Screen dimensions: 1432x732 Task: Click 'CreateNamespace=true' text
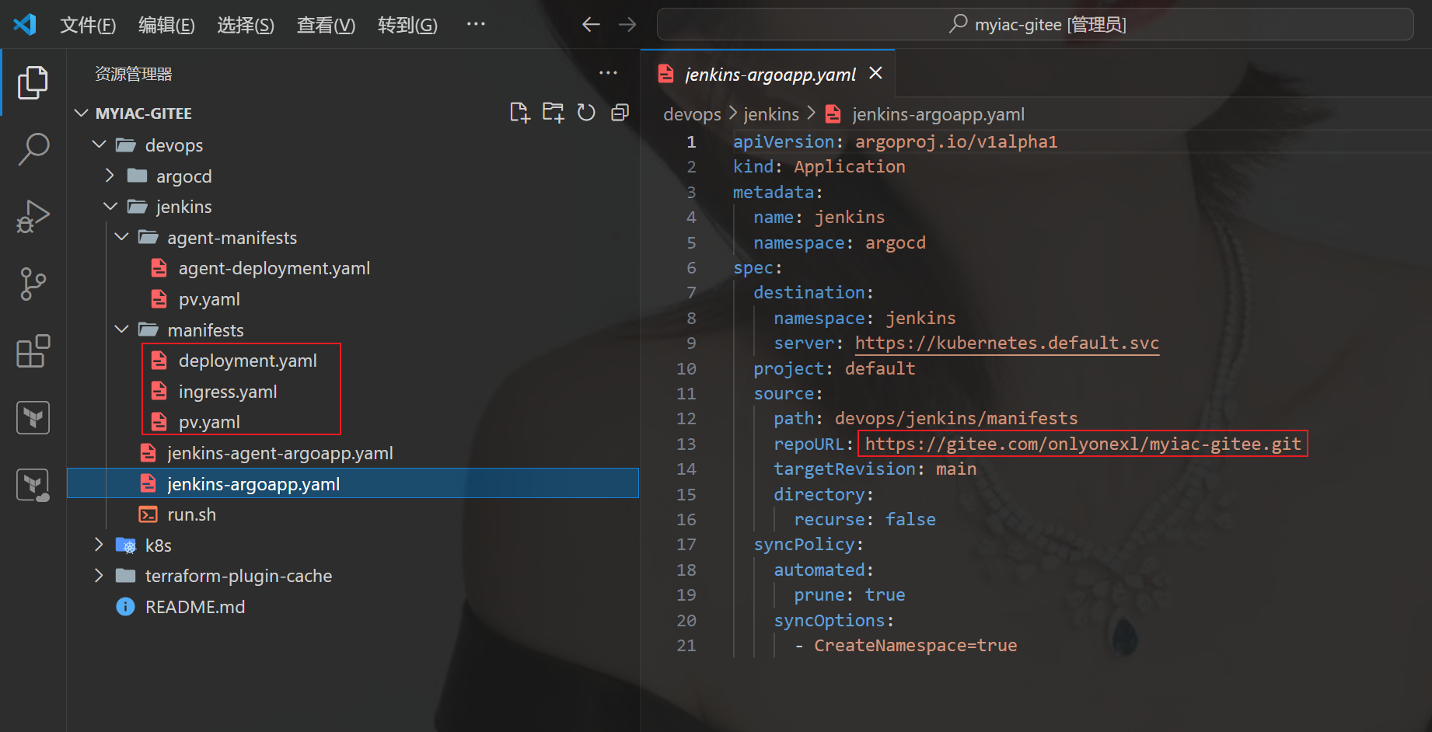coord(915,645)
